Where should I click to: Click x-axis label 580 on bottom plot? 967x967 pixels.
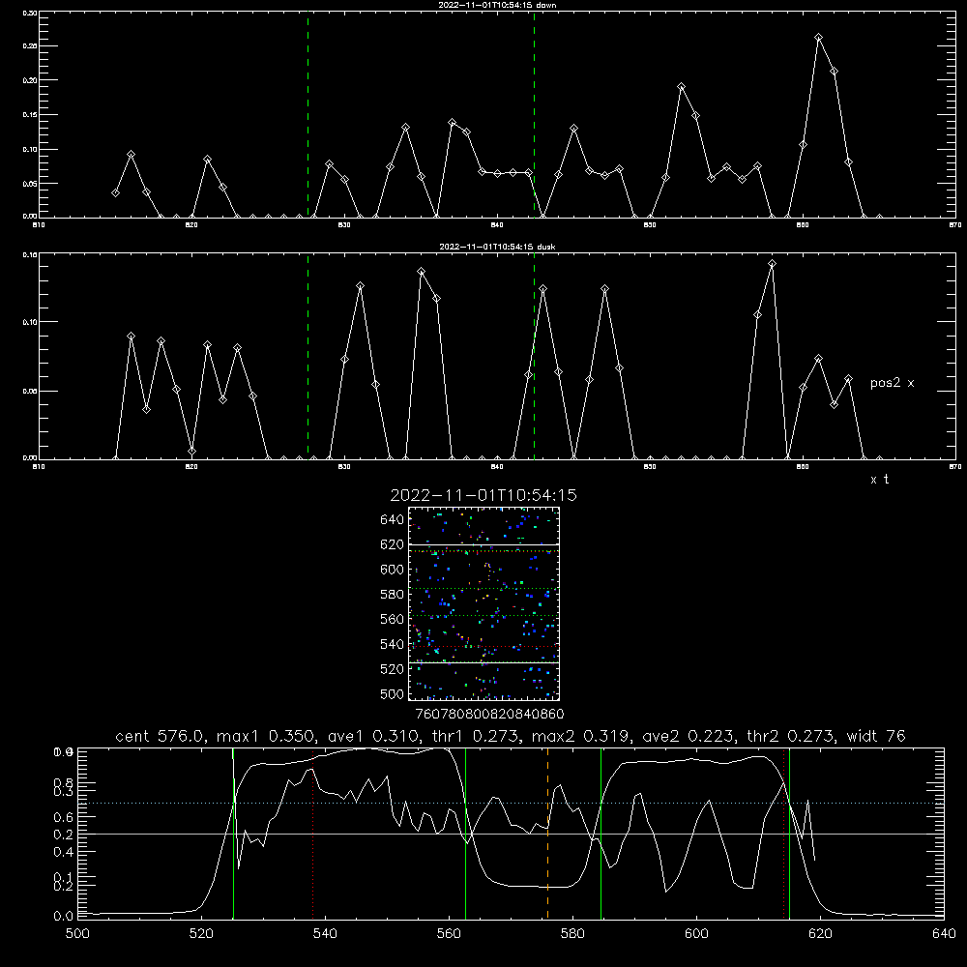[x=572, y=934]
